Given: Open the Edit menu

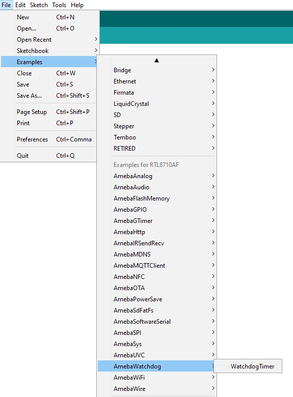Looking at the screenshot, I should pos(20,5).
